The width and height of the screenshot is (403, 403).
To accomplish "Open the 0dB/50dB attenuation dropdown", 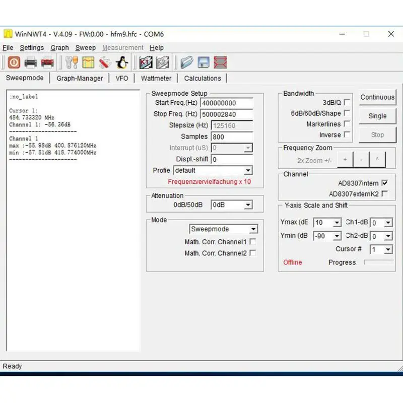I will [x=247, y=205].
